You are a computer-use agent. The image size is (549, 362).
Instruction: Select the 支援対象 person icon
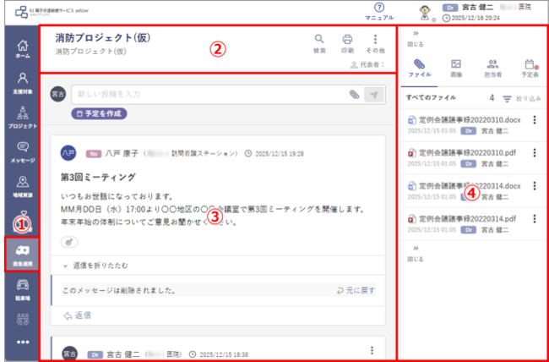23,84
